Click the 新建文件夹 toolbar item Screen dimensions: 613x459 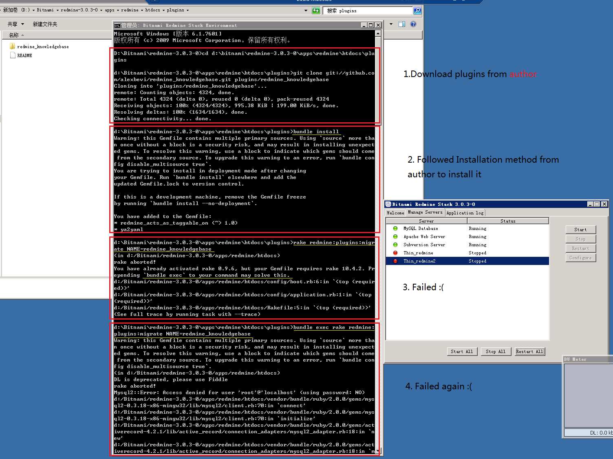coord(45,24)
